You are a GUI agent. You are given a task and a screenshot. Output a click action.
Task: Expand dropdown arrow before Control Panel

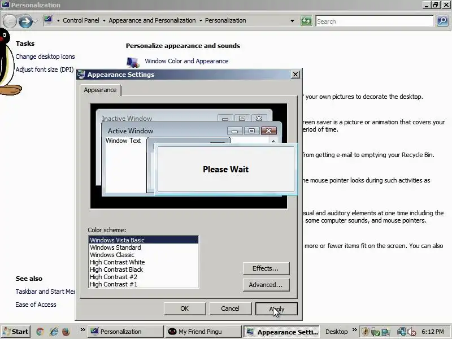(x=58, y=20)
